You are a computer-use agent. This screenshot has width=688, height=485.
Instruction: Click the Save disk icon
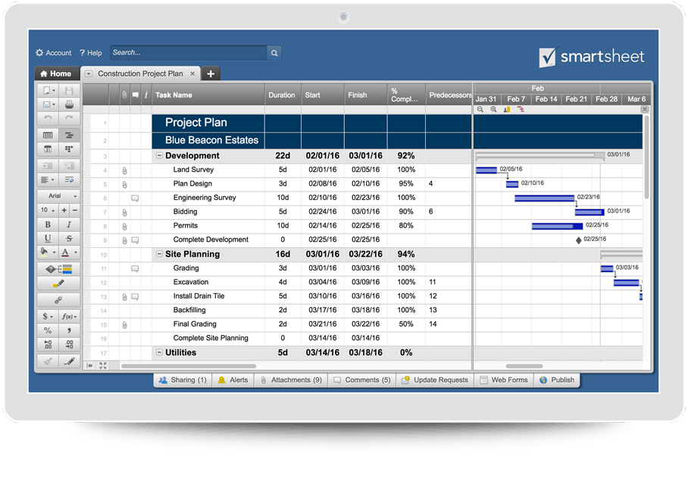tap(69, 91)
